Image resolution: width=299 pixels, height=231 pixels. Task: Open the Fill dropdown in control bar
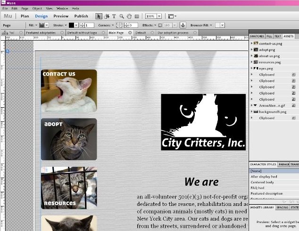36,25
